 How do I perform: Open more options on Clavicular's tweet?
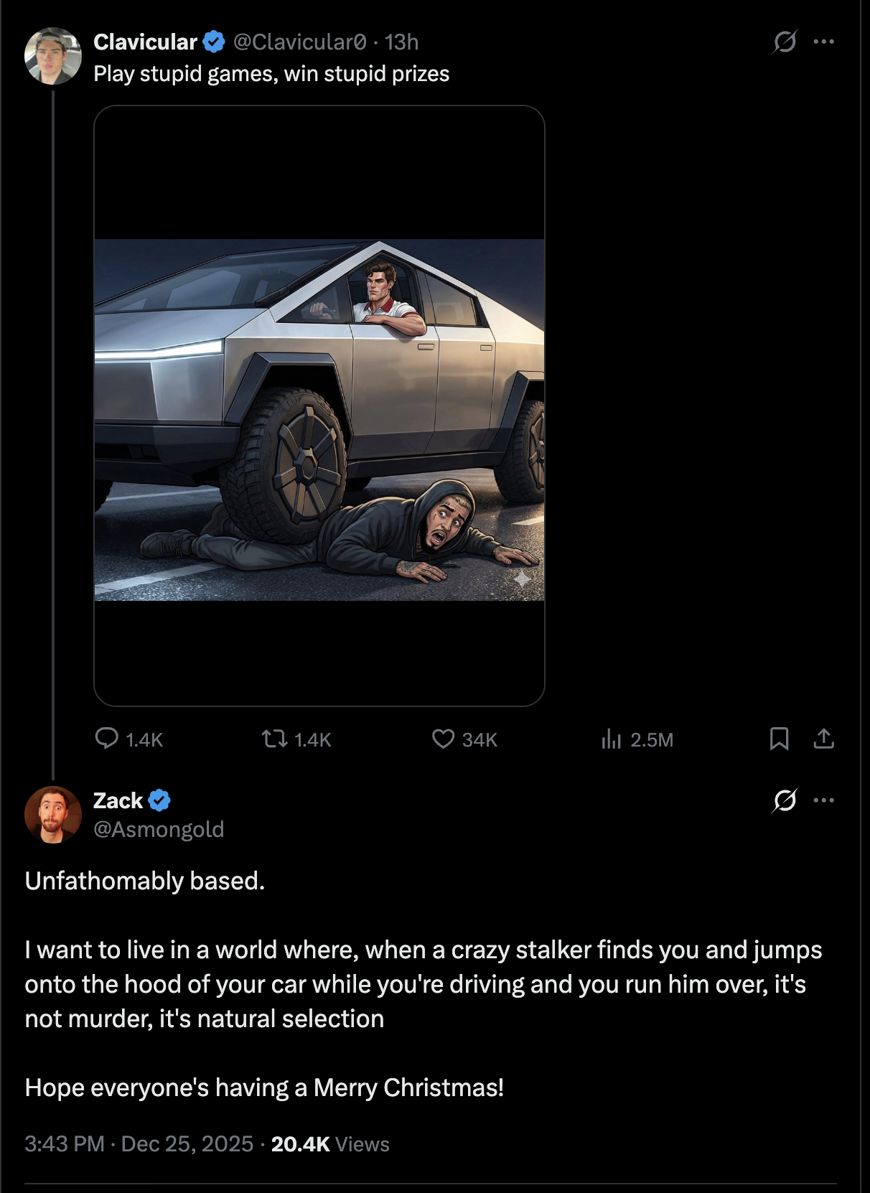click(x=824, y=42)
